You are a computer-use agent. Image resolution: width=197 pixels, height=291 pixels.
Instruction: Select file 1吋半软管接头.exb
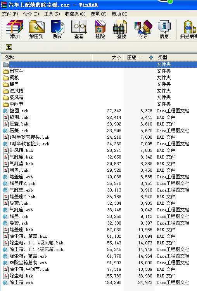coord(29,144)
